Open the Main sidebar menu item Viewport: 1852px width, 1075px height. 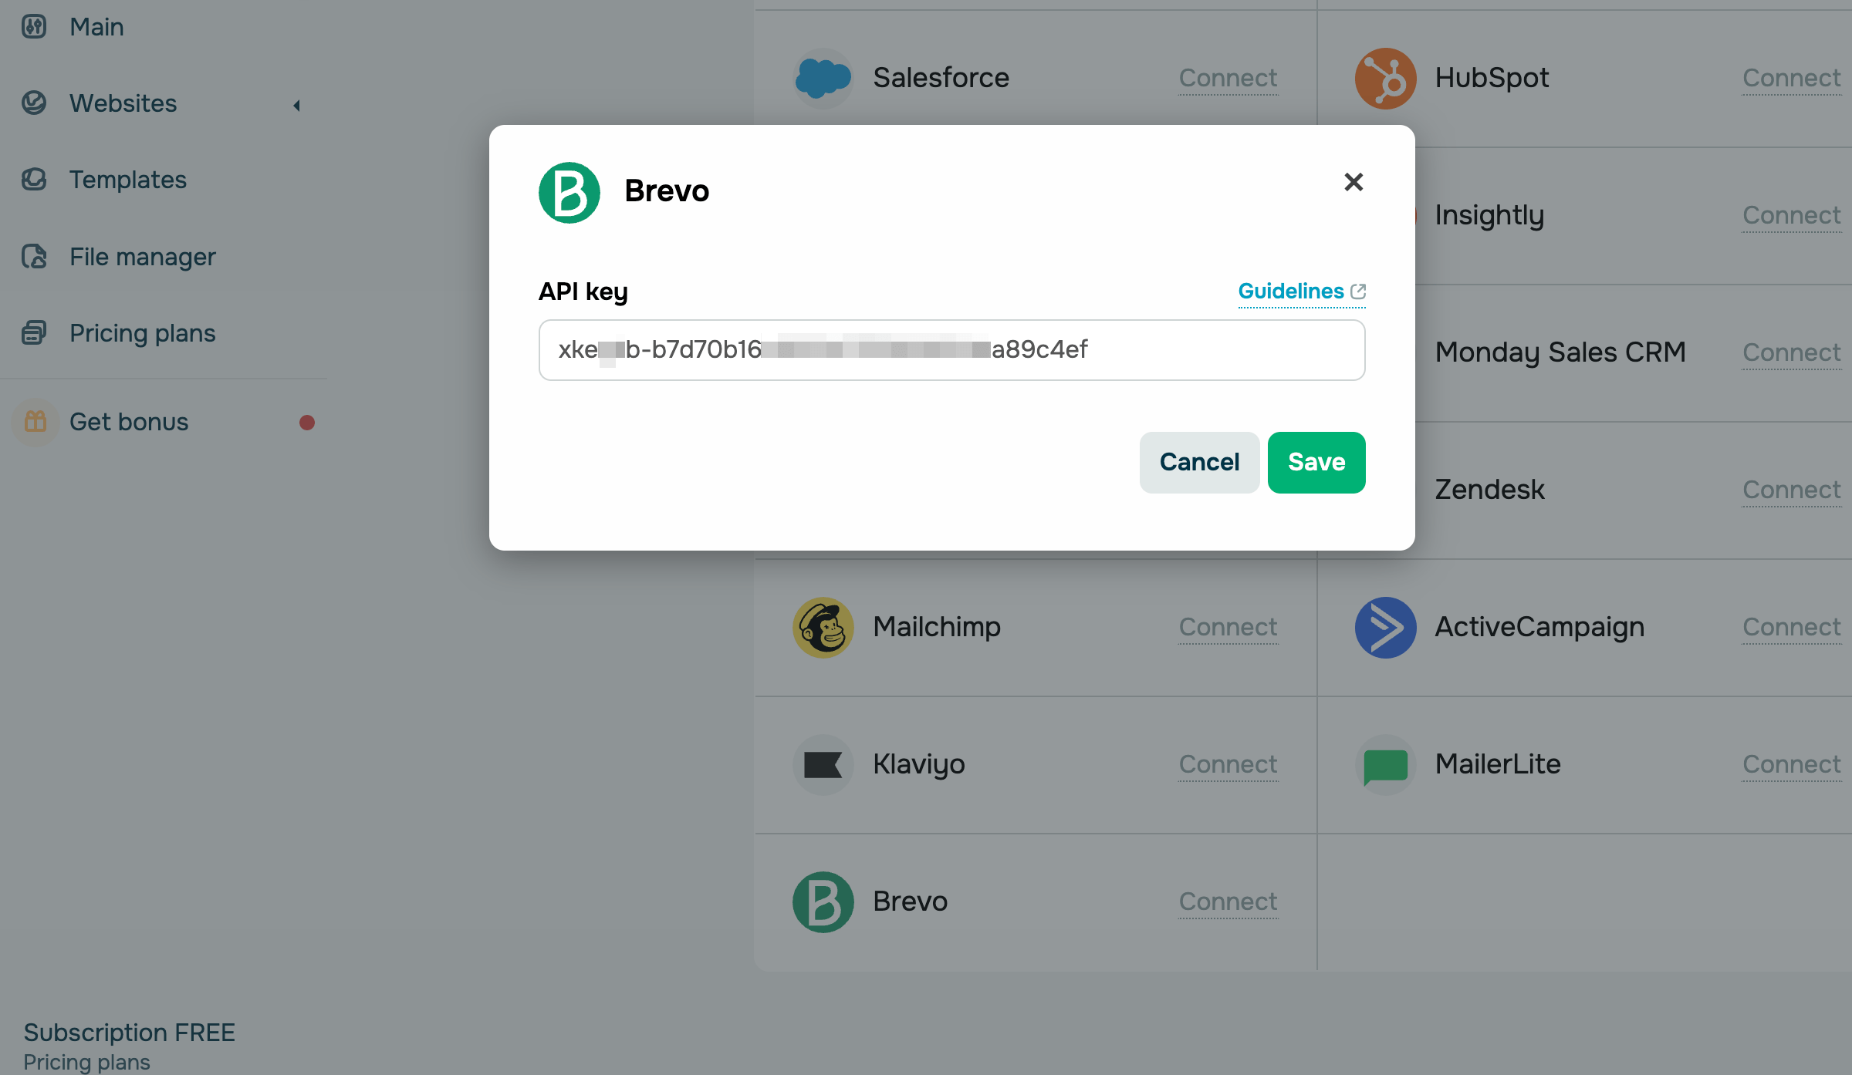[x=96, y=27]
